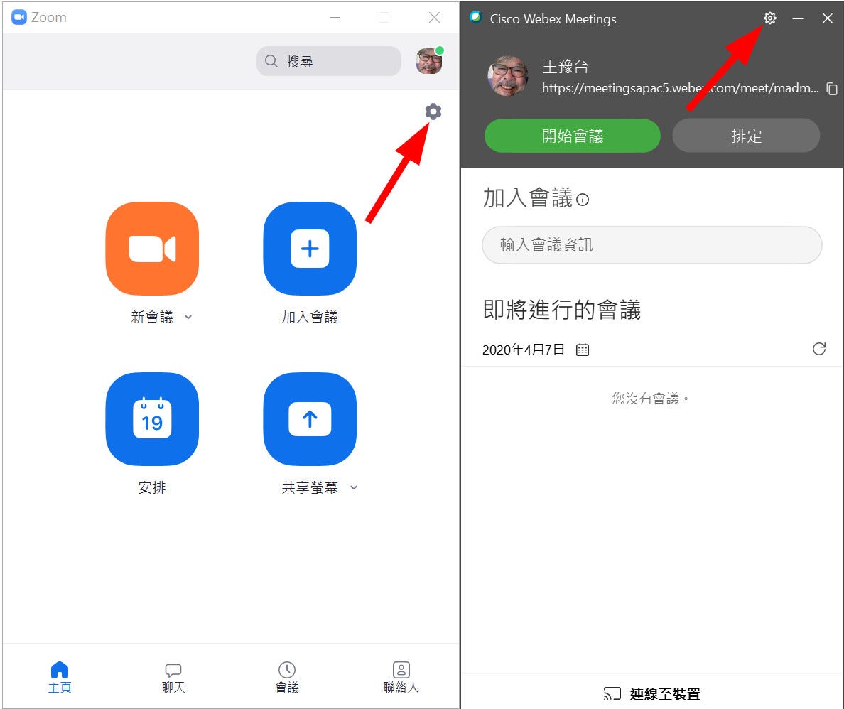
Task: Click the green 開始會議 button
Action: click(x=572, y=136)
